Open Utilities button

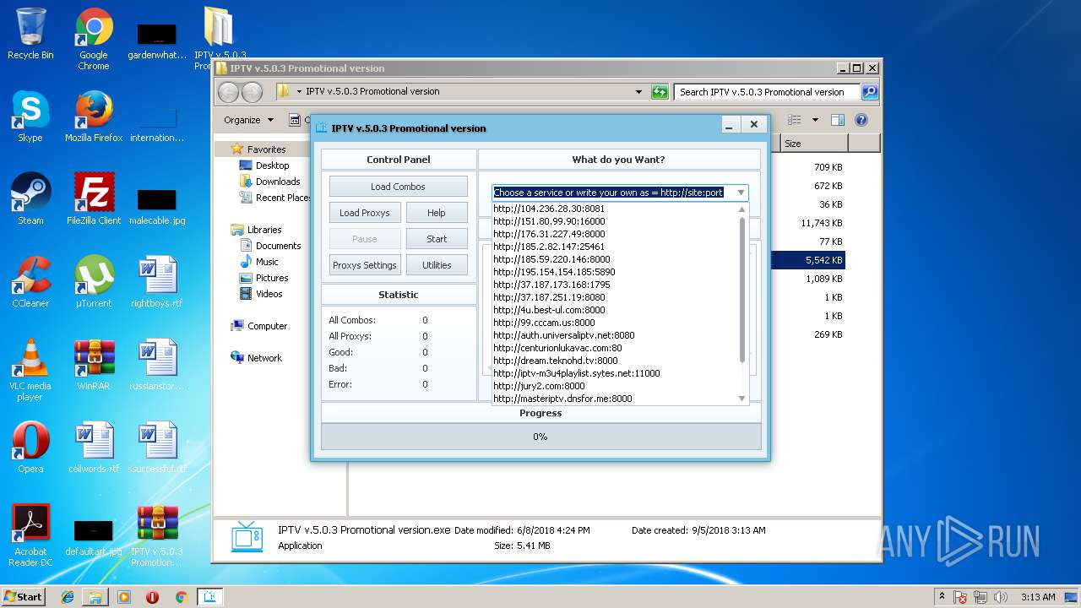click(437, 265)
